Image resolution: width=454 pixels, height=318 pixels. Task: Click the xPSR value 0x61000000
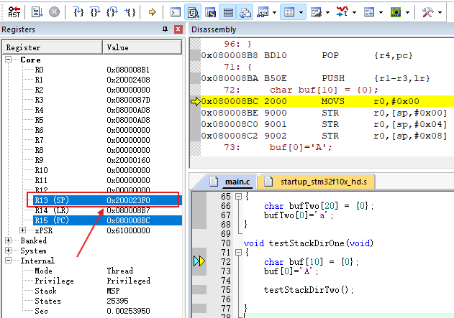tap(128, 230)
